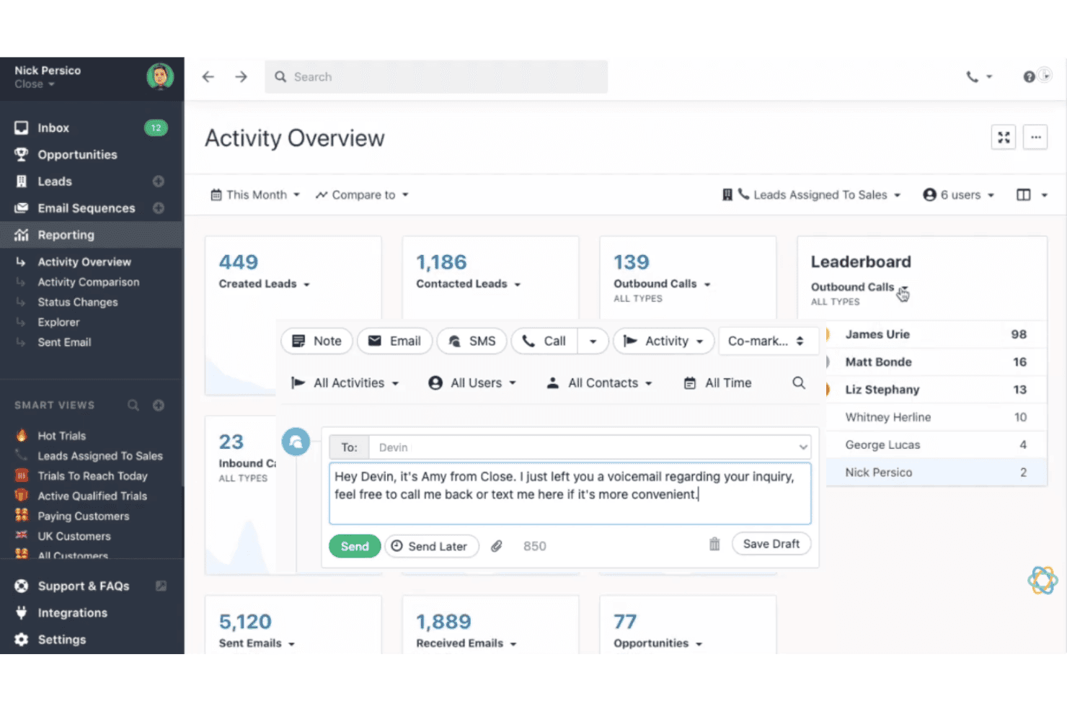This screenshot has height=711, width=1067.
Task: Go back with the left arrow icon
Action: (x=208, y=77)
